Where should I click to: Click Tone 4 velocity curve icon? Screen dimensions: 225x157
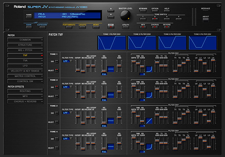point(110,147)
